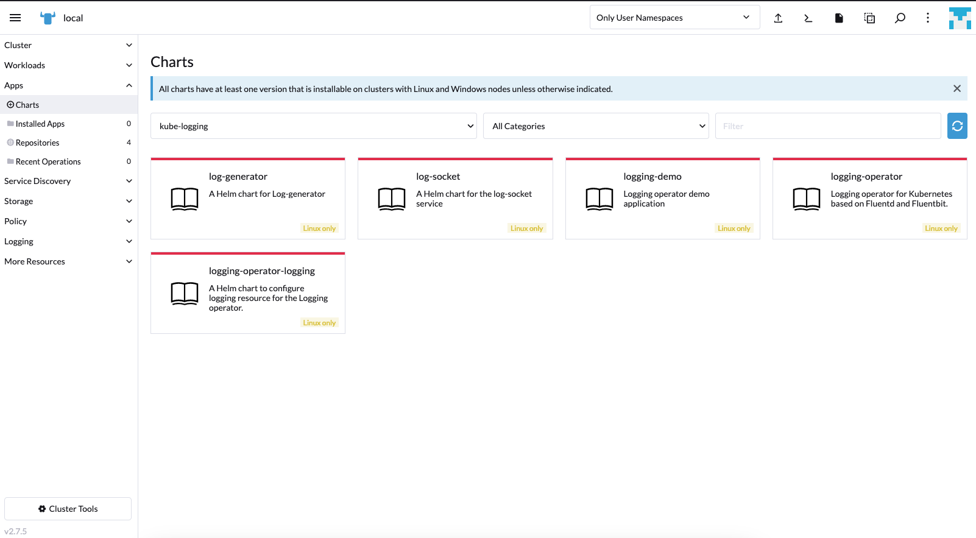Click the Charts compass icon in sidebar
Viewport: 976px width, 538px height.
[10, 105]
